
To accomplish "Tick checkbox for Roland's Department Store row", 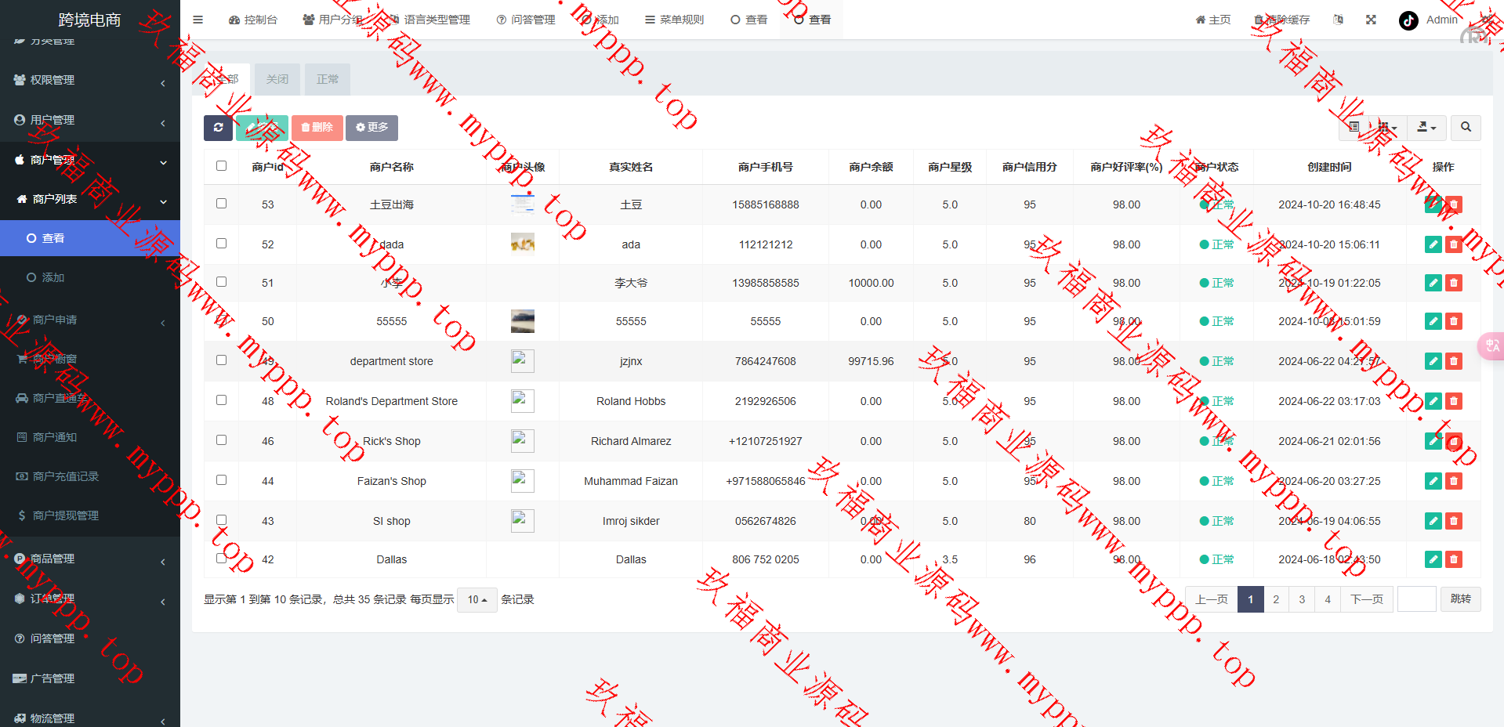I will pyautogui.click(x=221, y=400).
